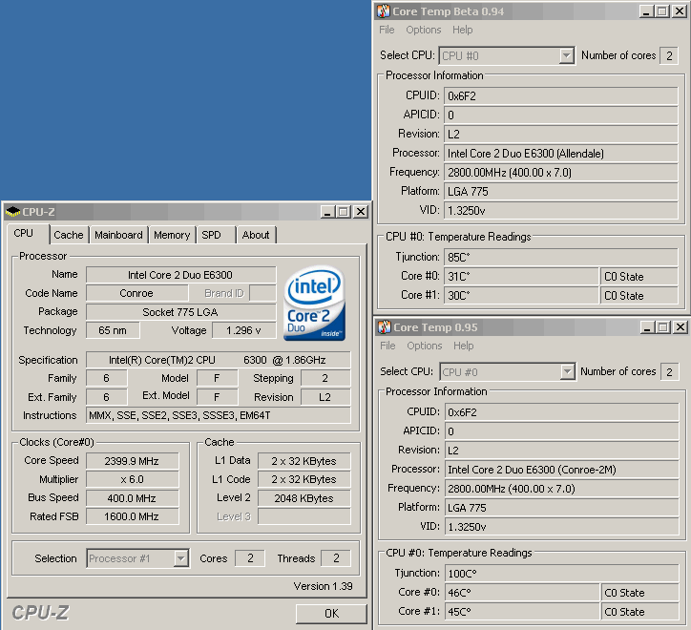
Task: Click the Specification field in CPU-Z
Action: click(x=219, y=360)
